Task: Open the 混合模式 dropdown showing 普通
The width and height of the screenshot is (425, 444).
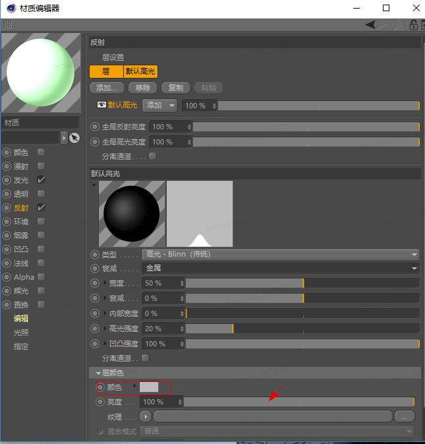Action: click(277, 431)
